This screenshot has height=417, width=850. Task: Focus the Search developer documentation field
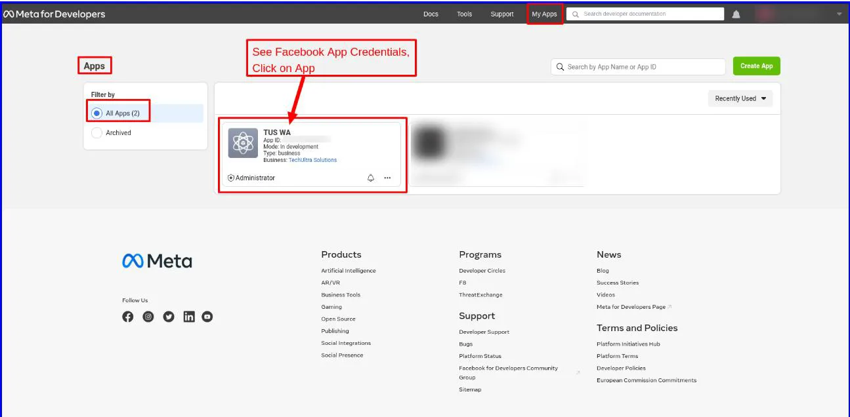coord(645,14)
